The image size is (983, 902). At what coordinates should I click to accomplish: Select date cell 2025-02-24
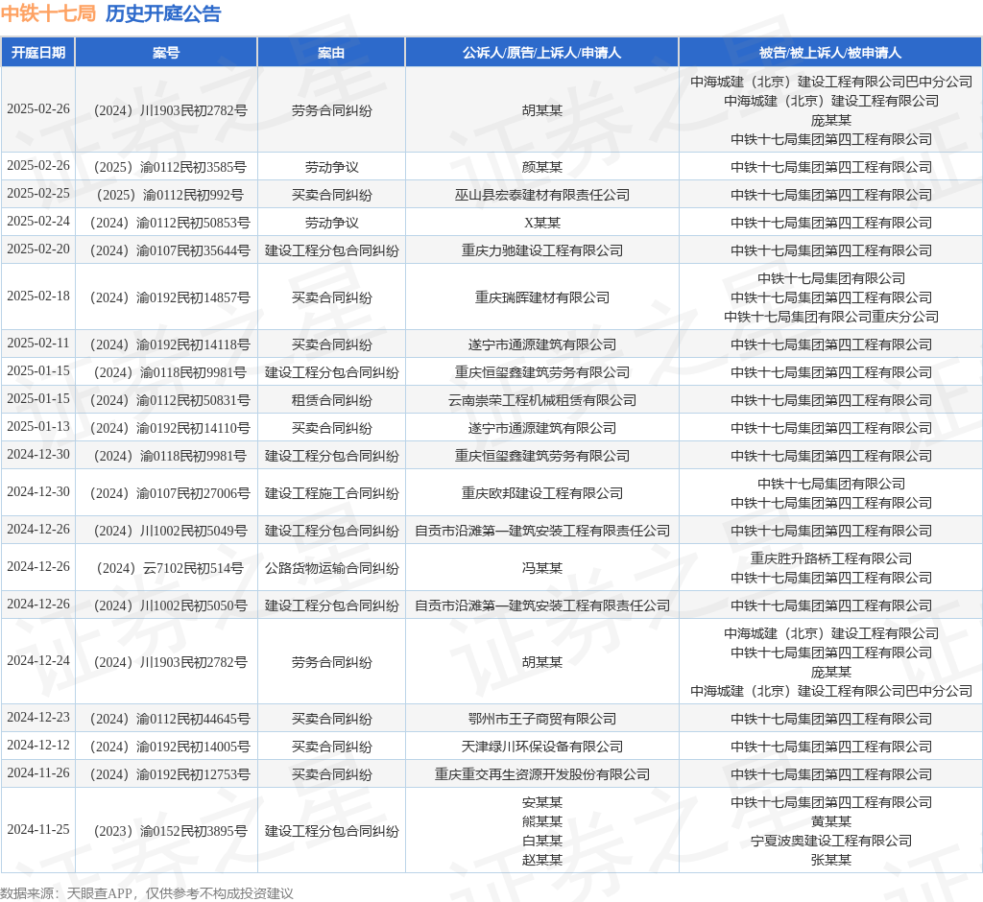[x=38, y=222]
